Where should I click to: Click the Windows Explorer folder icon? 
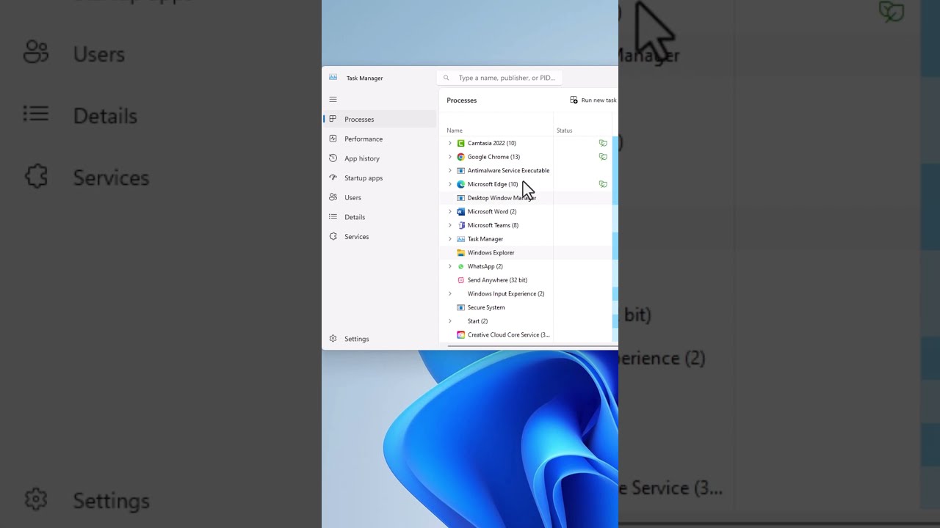461,253
